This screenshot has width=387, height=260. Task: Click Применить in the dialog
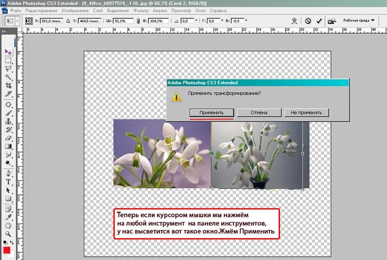click(211, 113)
